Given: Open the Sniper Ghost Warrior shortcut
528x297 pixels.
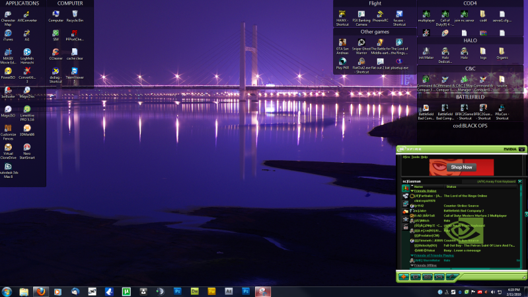Looking at the screenshot, I should (361, 46).
